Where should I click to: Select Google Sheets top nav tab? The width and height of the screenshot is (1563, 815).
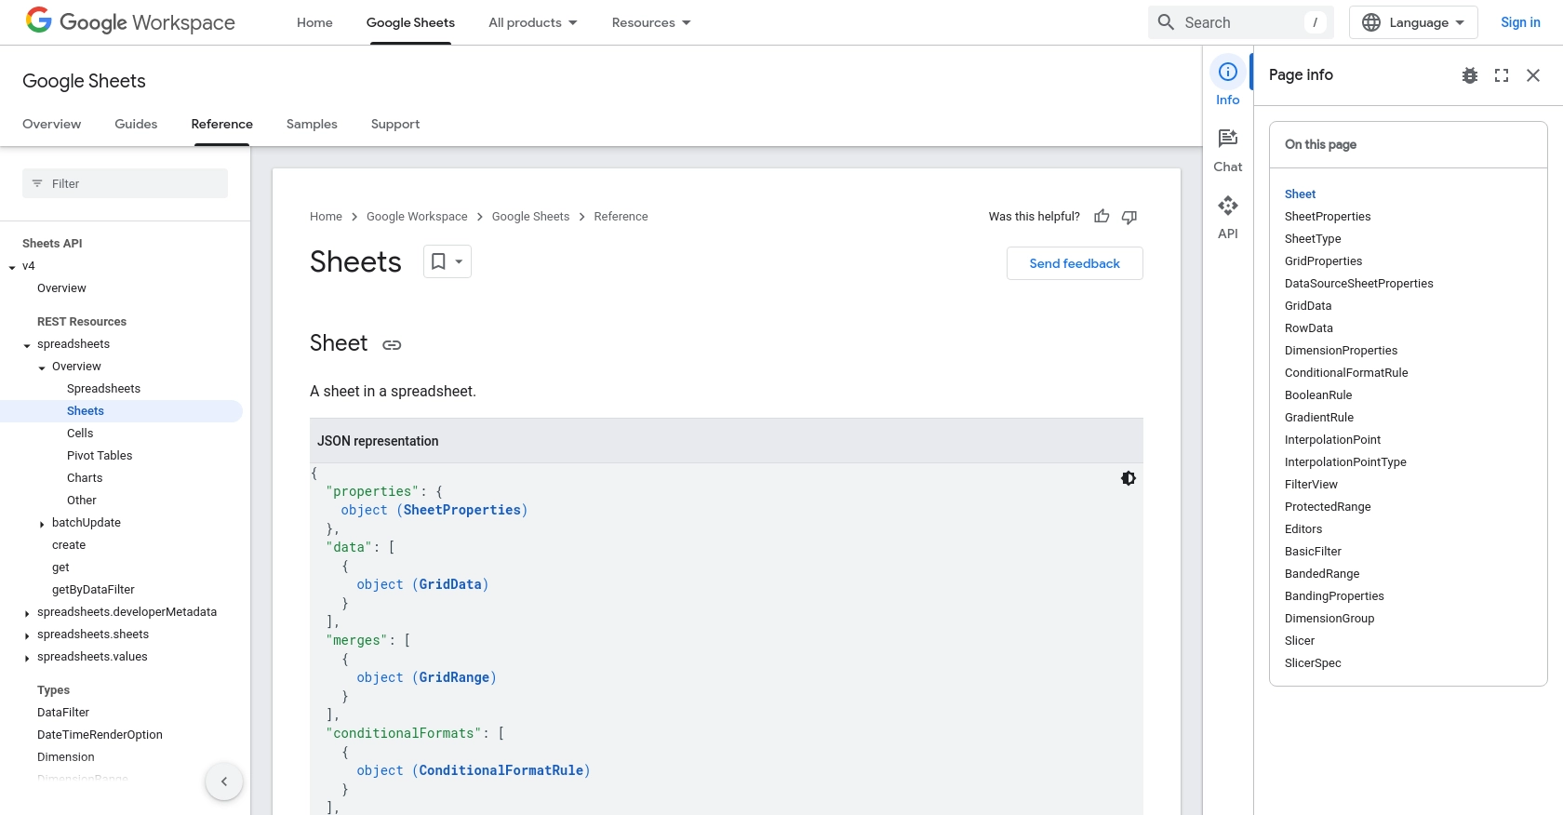click(x=410, y=22)
